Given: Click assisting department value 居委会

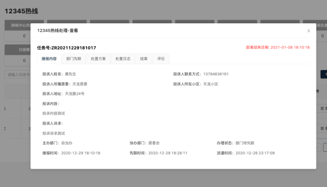Looking at the screenshot, I should click(x=154, y=143).
